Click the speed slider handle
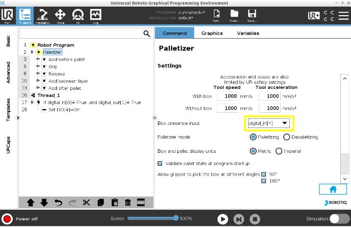This screenshot has width=351, height=227. click(176, 218)
